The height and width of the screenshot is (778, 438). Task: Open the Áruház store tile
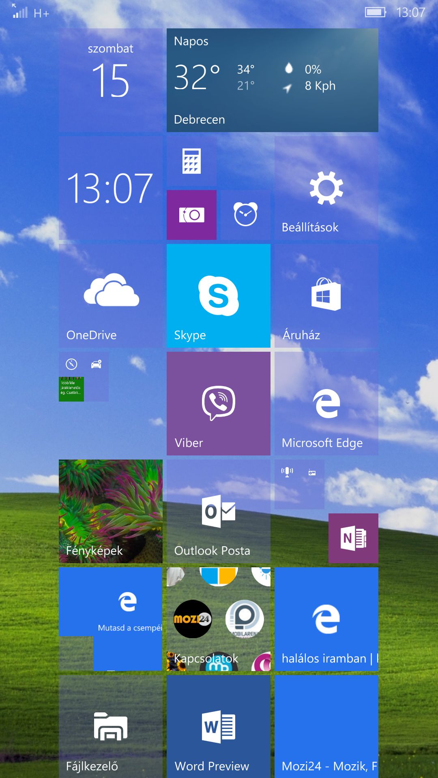tap(326, 295)
